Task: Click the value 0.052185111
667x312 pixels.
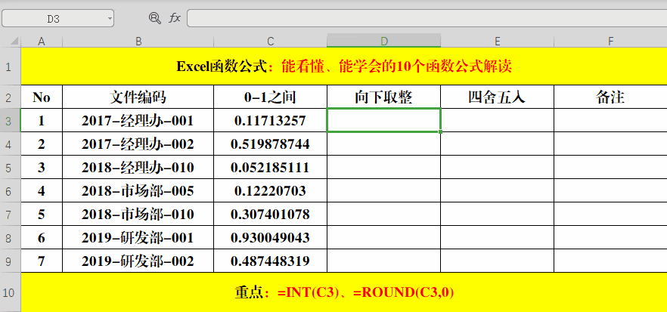Action: coord(271,168)
